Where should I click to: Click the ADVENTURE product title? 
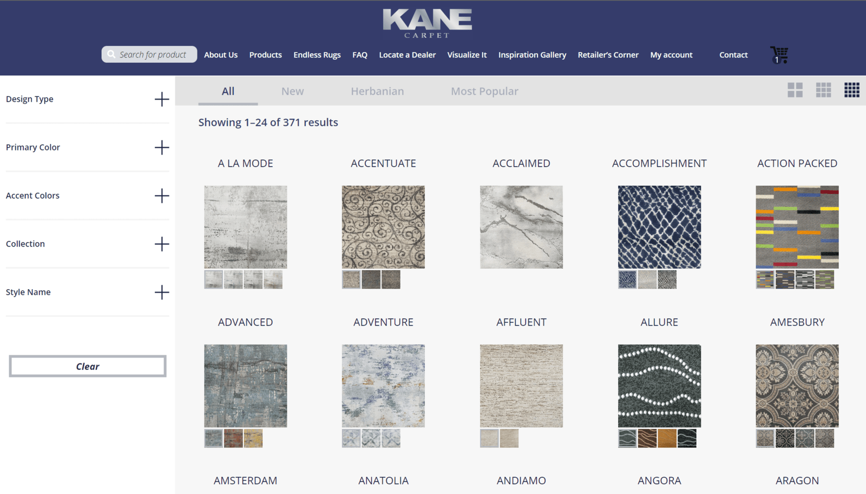383,322
